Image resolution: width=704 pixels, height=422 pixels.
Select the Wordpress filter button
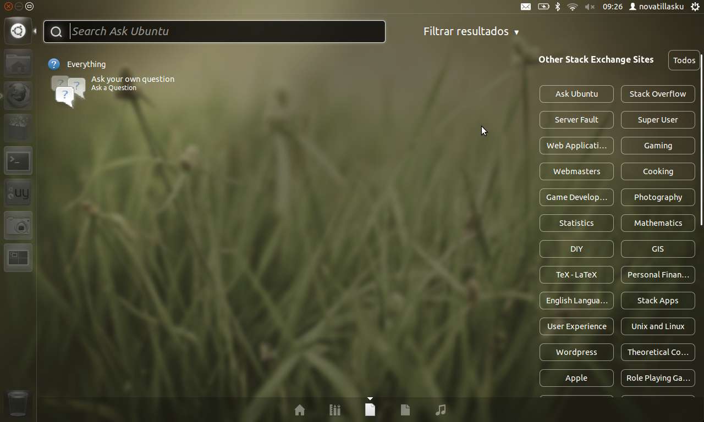[x=576, y=352]
